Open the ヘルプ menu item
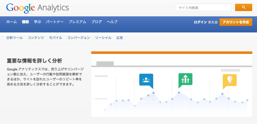 (x=112, y=22)
